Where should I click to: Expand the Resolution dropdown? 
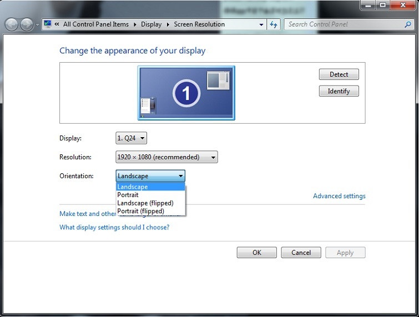tap(166, 157)
